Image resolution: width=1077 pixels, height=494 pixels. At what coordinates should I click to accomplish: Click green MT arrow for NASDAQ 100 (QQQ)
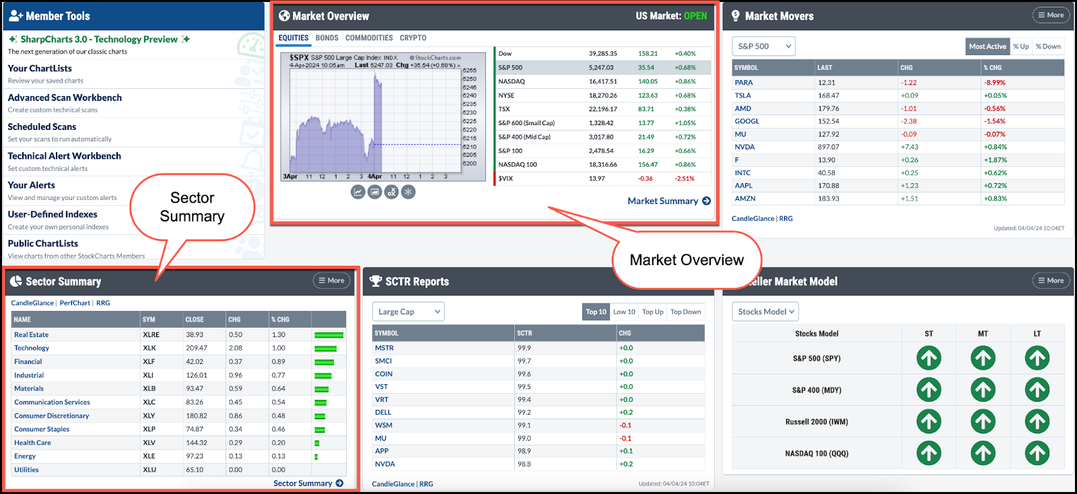[x=983, y=454]
